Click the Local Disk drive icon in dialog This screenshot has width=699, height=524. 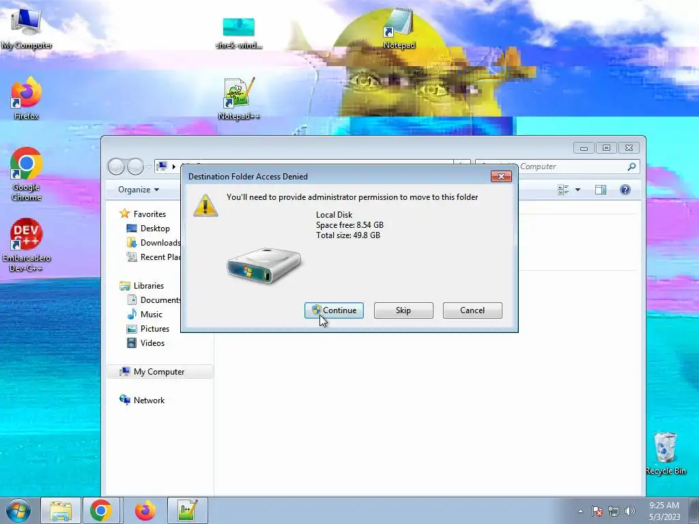pyautogui.click(x=264, y=265)
